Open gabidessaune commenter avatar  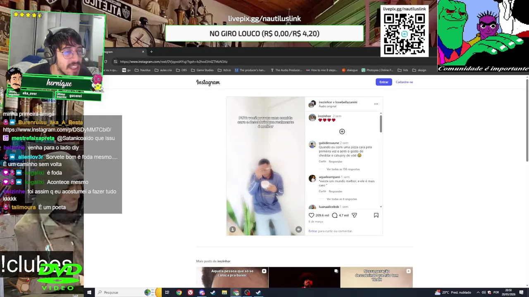(312, 144)
